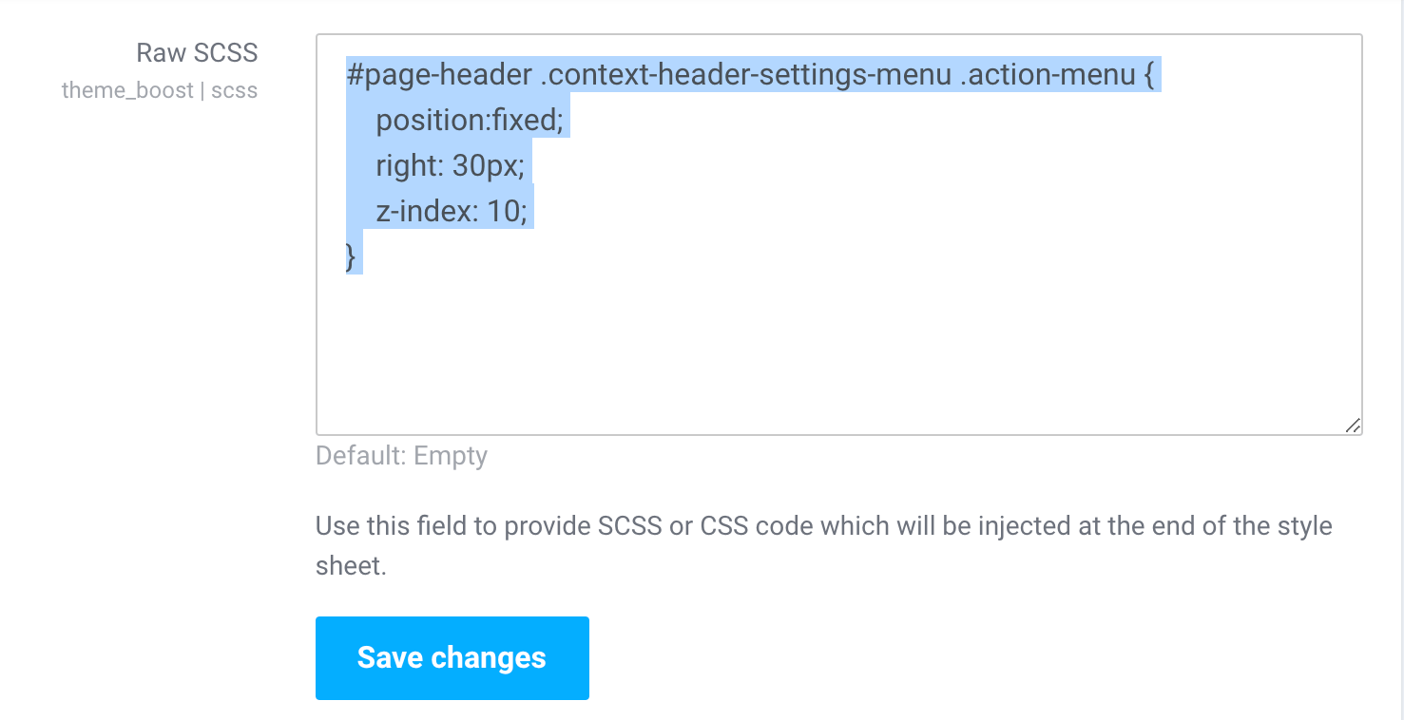Image resolution: width=1404 pixels, height=720 pixels.
Task: Click after the closing curly brace
Action: coord(359,257)
